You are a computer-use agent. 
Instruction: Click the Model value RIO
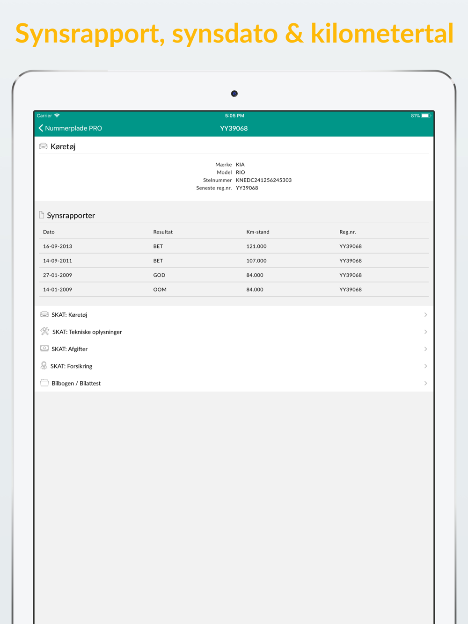point(241,172)
